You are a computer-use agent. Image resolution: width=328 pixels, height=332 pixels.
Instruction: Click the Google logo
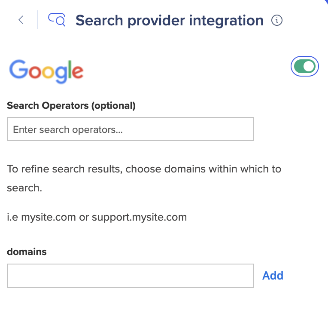[46, 71]
